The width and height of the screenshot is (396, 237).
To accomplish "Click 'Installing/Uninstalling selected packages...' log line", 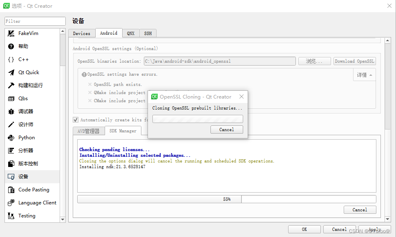I will click(x=135, y=155).
